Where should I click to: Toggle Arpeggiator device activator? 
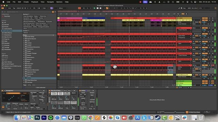point(2,90)
